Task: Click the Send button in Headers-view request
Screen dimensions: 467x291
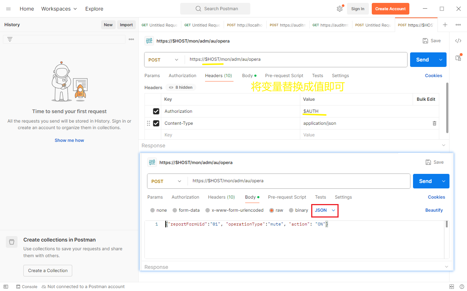Action: pyautogui.click(x=422, y=60)
